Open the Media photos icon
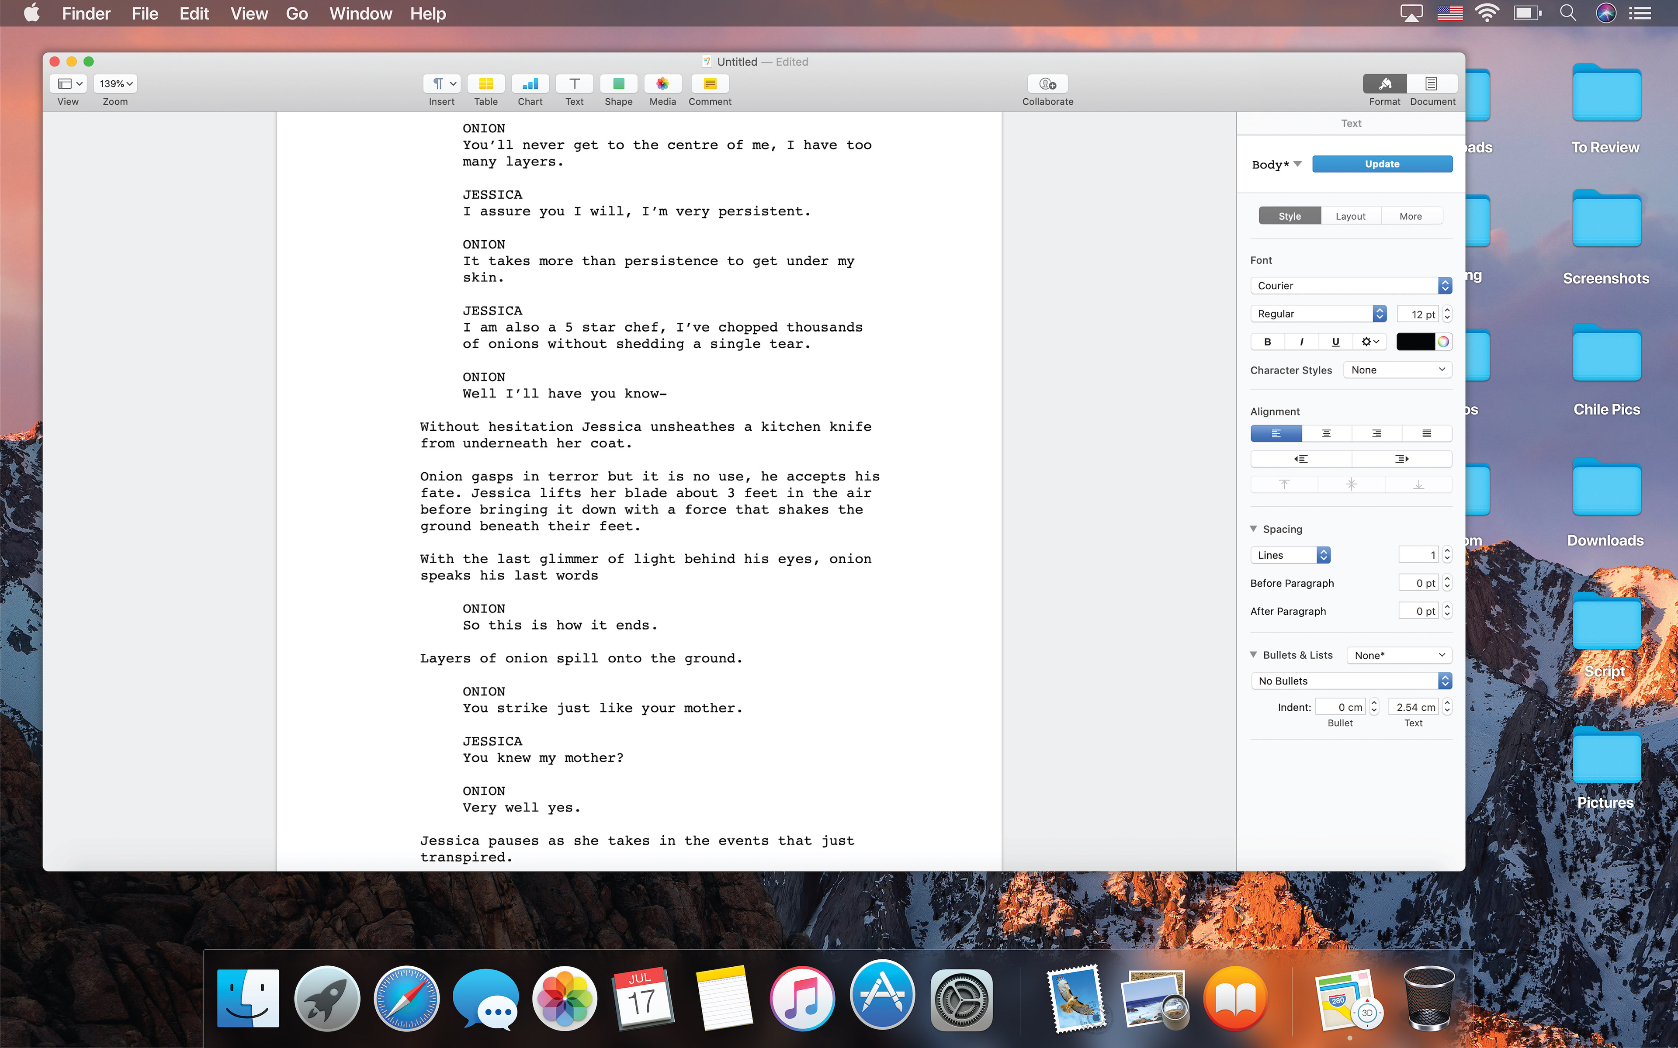The image size is (1678, 1048). [662, 84]
